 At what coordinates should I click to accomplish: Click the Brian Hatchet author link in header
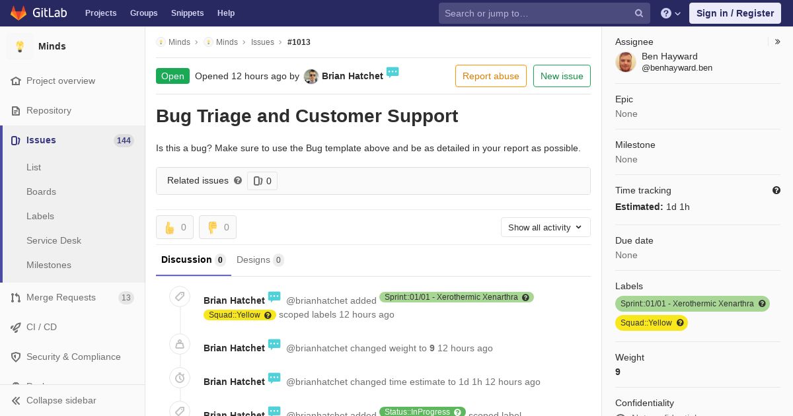click(x=352, y=76)
